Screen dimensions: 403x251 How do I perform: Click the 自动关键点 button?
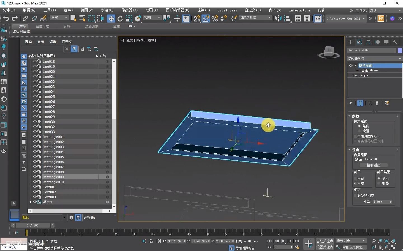pyautogui.click(x=325, y=241)
